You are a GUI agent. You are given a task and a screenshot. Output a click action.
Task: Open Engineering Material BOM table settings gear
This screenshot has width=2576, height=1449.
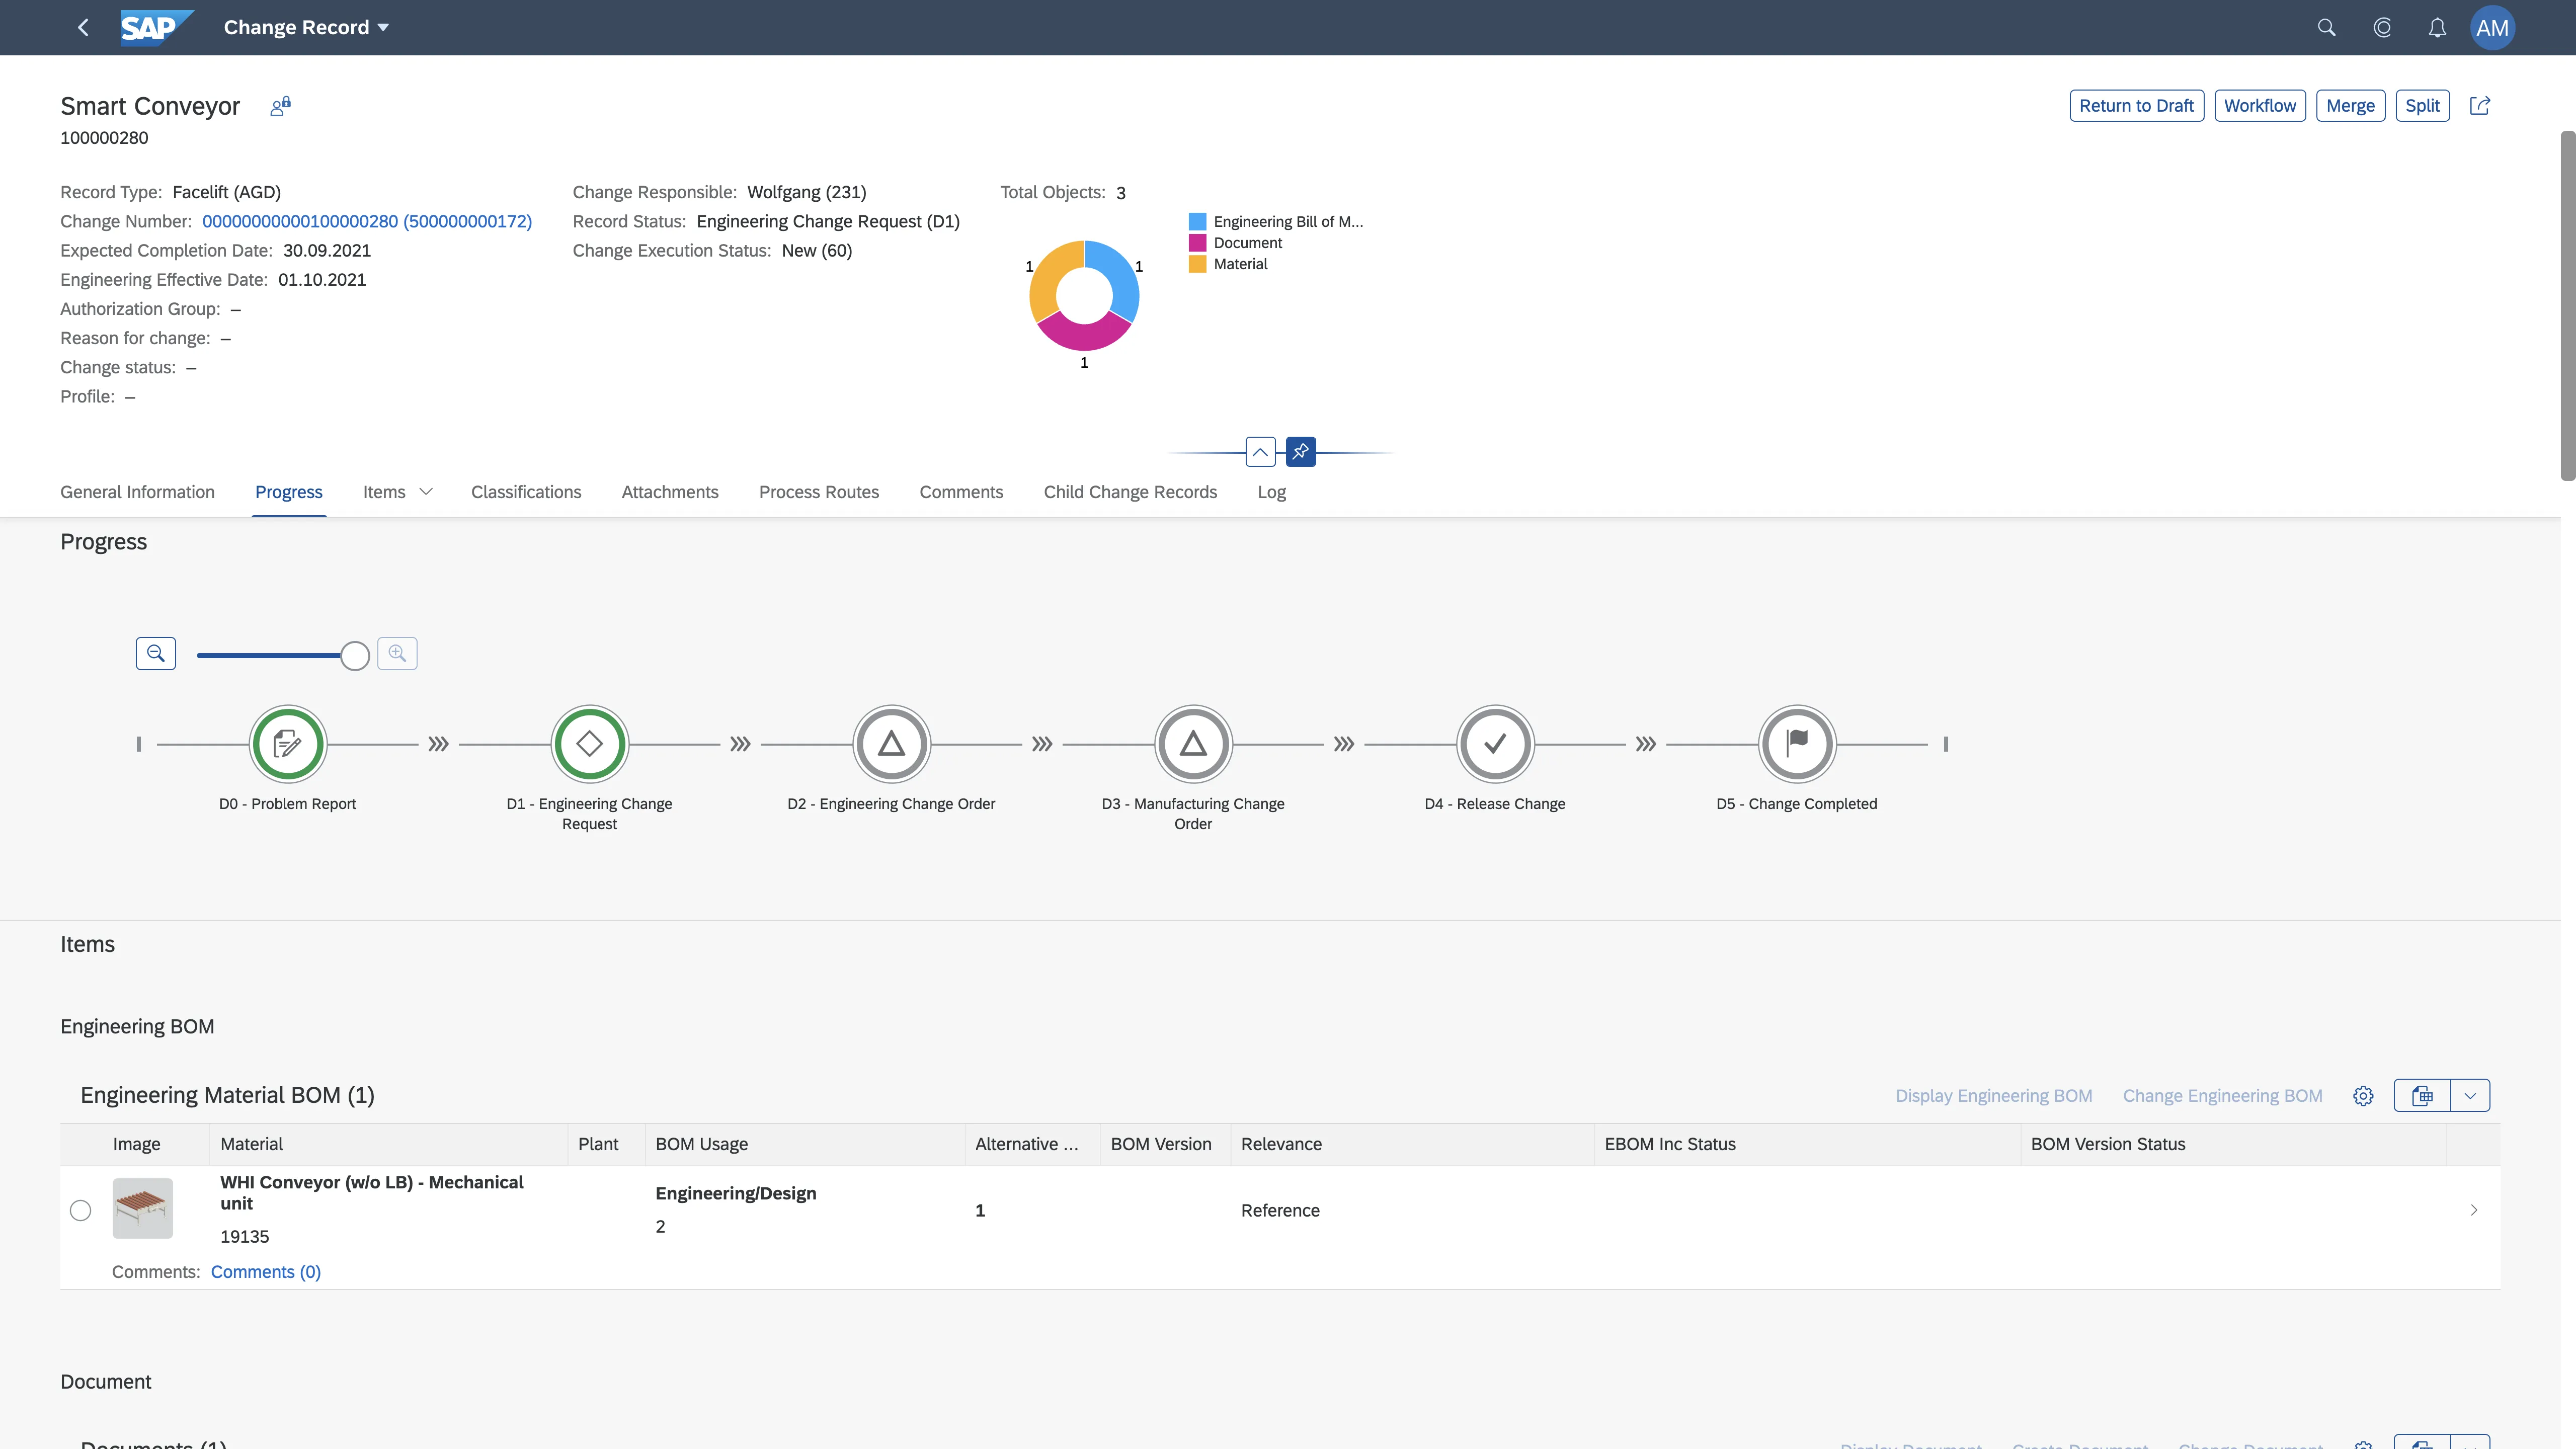2363,1095
